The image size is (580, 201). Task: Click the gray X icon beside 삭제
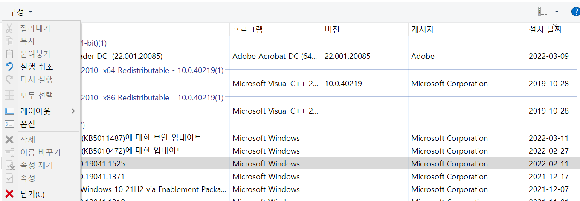pos(9,140)
